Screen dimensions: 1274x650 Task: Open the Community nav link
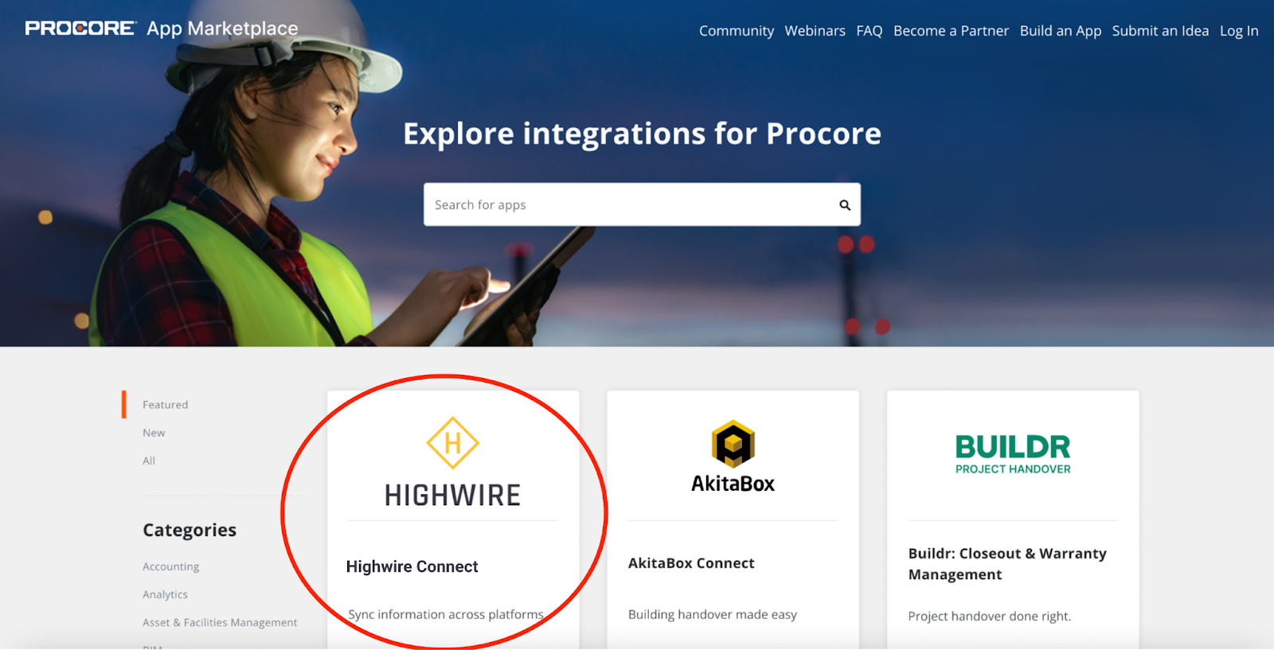click(x=737, y=31)
